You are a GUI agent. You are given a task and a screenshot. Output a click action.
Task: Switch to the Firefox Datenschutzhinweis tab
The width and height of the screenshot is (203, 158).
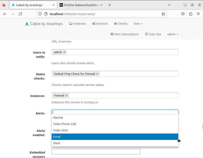pyautogui.click(x=79, y=5)
